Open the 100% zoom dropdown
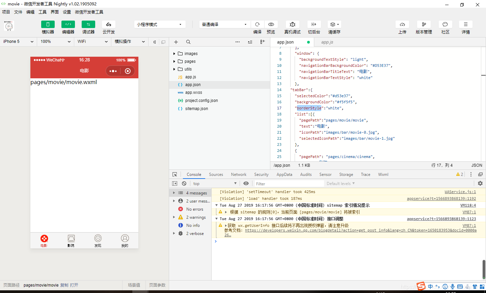 click(x=56, y=42)
